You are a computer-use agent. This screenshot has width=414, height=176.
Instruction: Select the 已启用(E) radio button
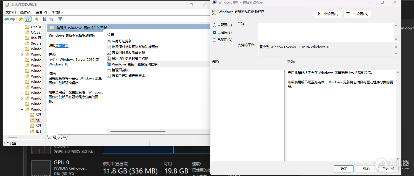(x=214, y=32)
